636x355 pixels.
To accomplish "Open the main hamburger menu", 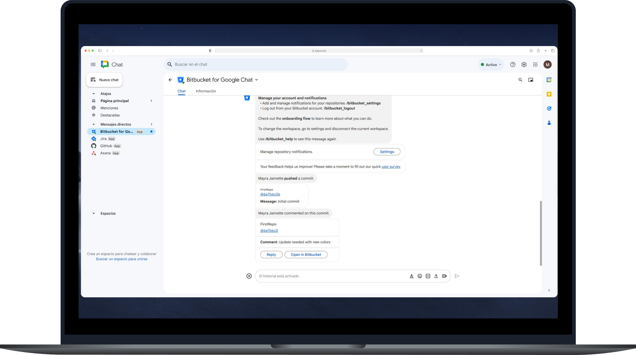I will [93, 65].
